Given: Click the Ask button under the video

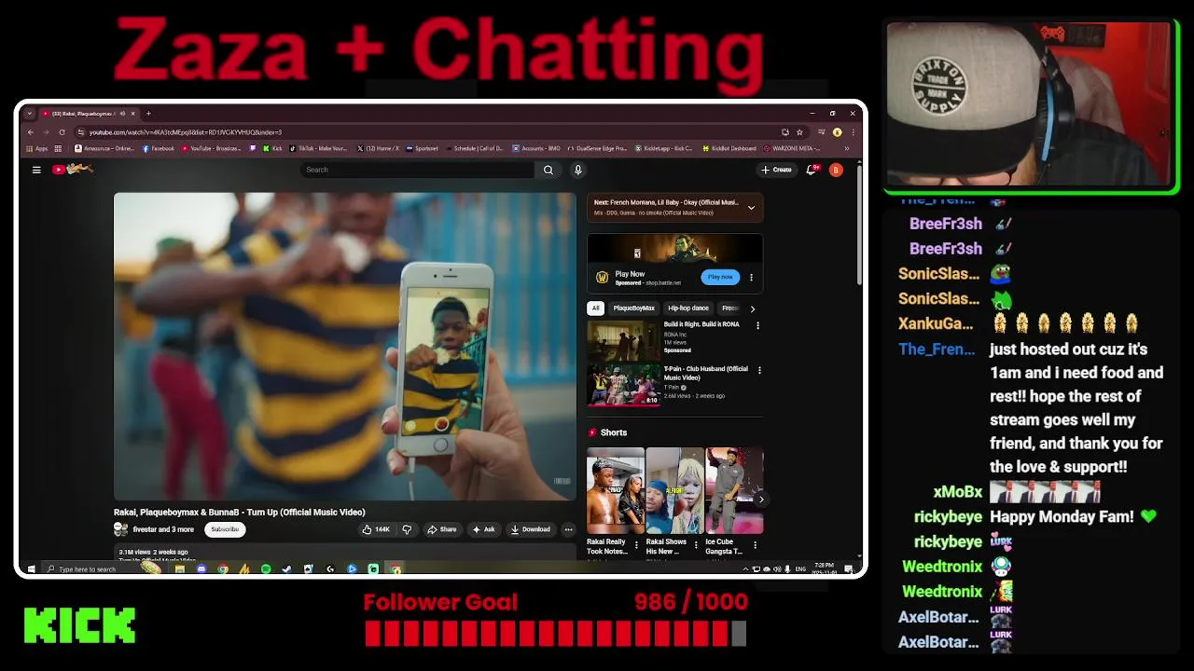Looking at the screenshot, I should tap(483, 529).
